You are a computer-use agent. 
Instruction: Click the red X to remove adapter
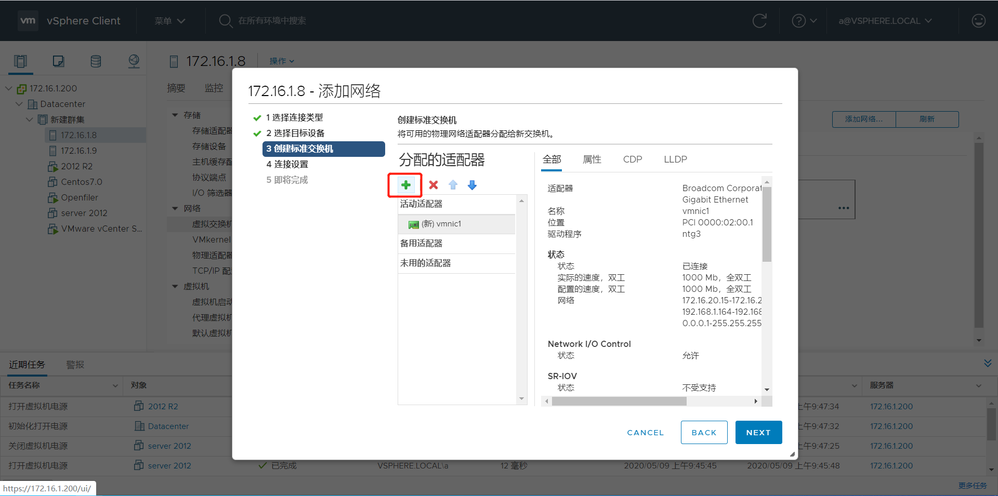433,185
